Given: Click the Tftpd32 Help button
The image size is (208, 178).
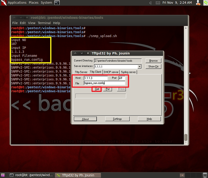Looking at the screenshot, I should coord(149,119).
